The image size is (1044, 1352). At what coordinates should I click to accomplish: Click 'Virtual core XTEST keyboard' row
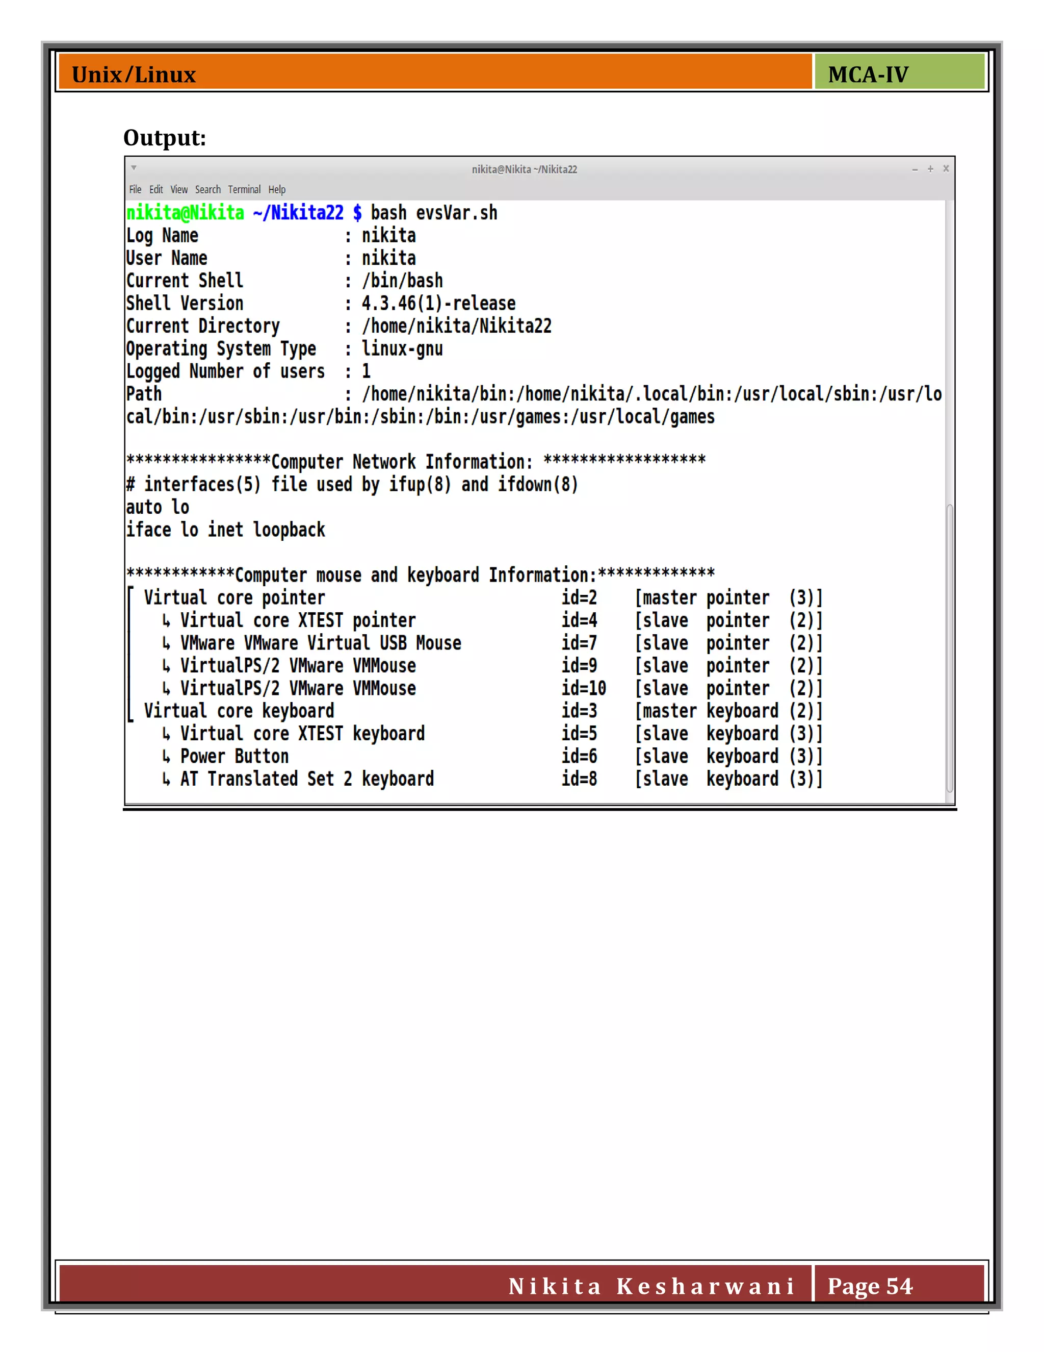click(x=492, y=734)
